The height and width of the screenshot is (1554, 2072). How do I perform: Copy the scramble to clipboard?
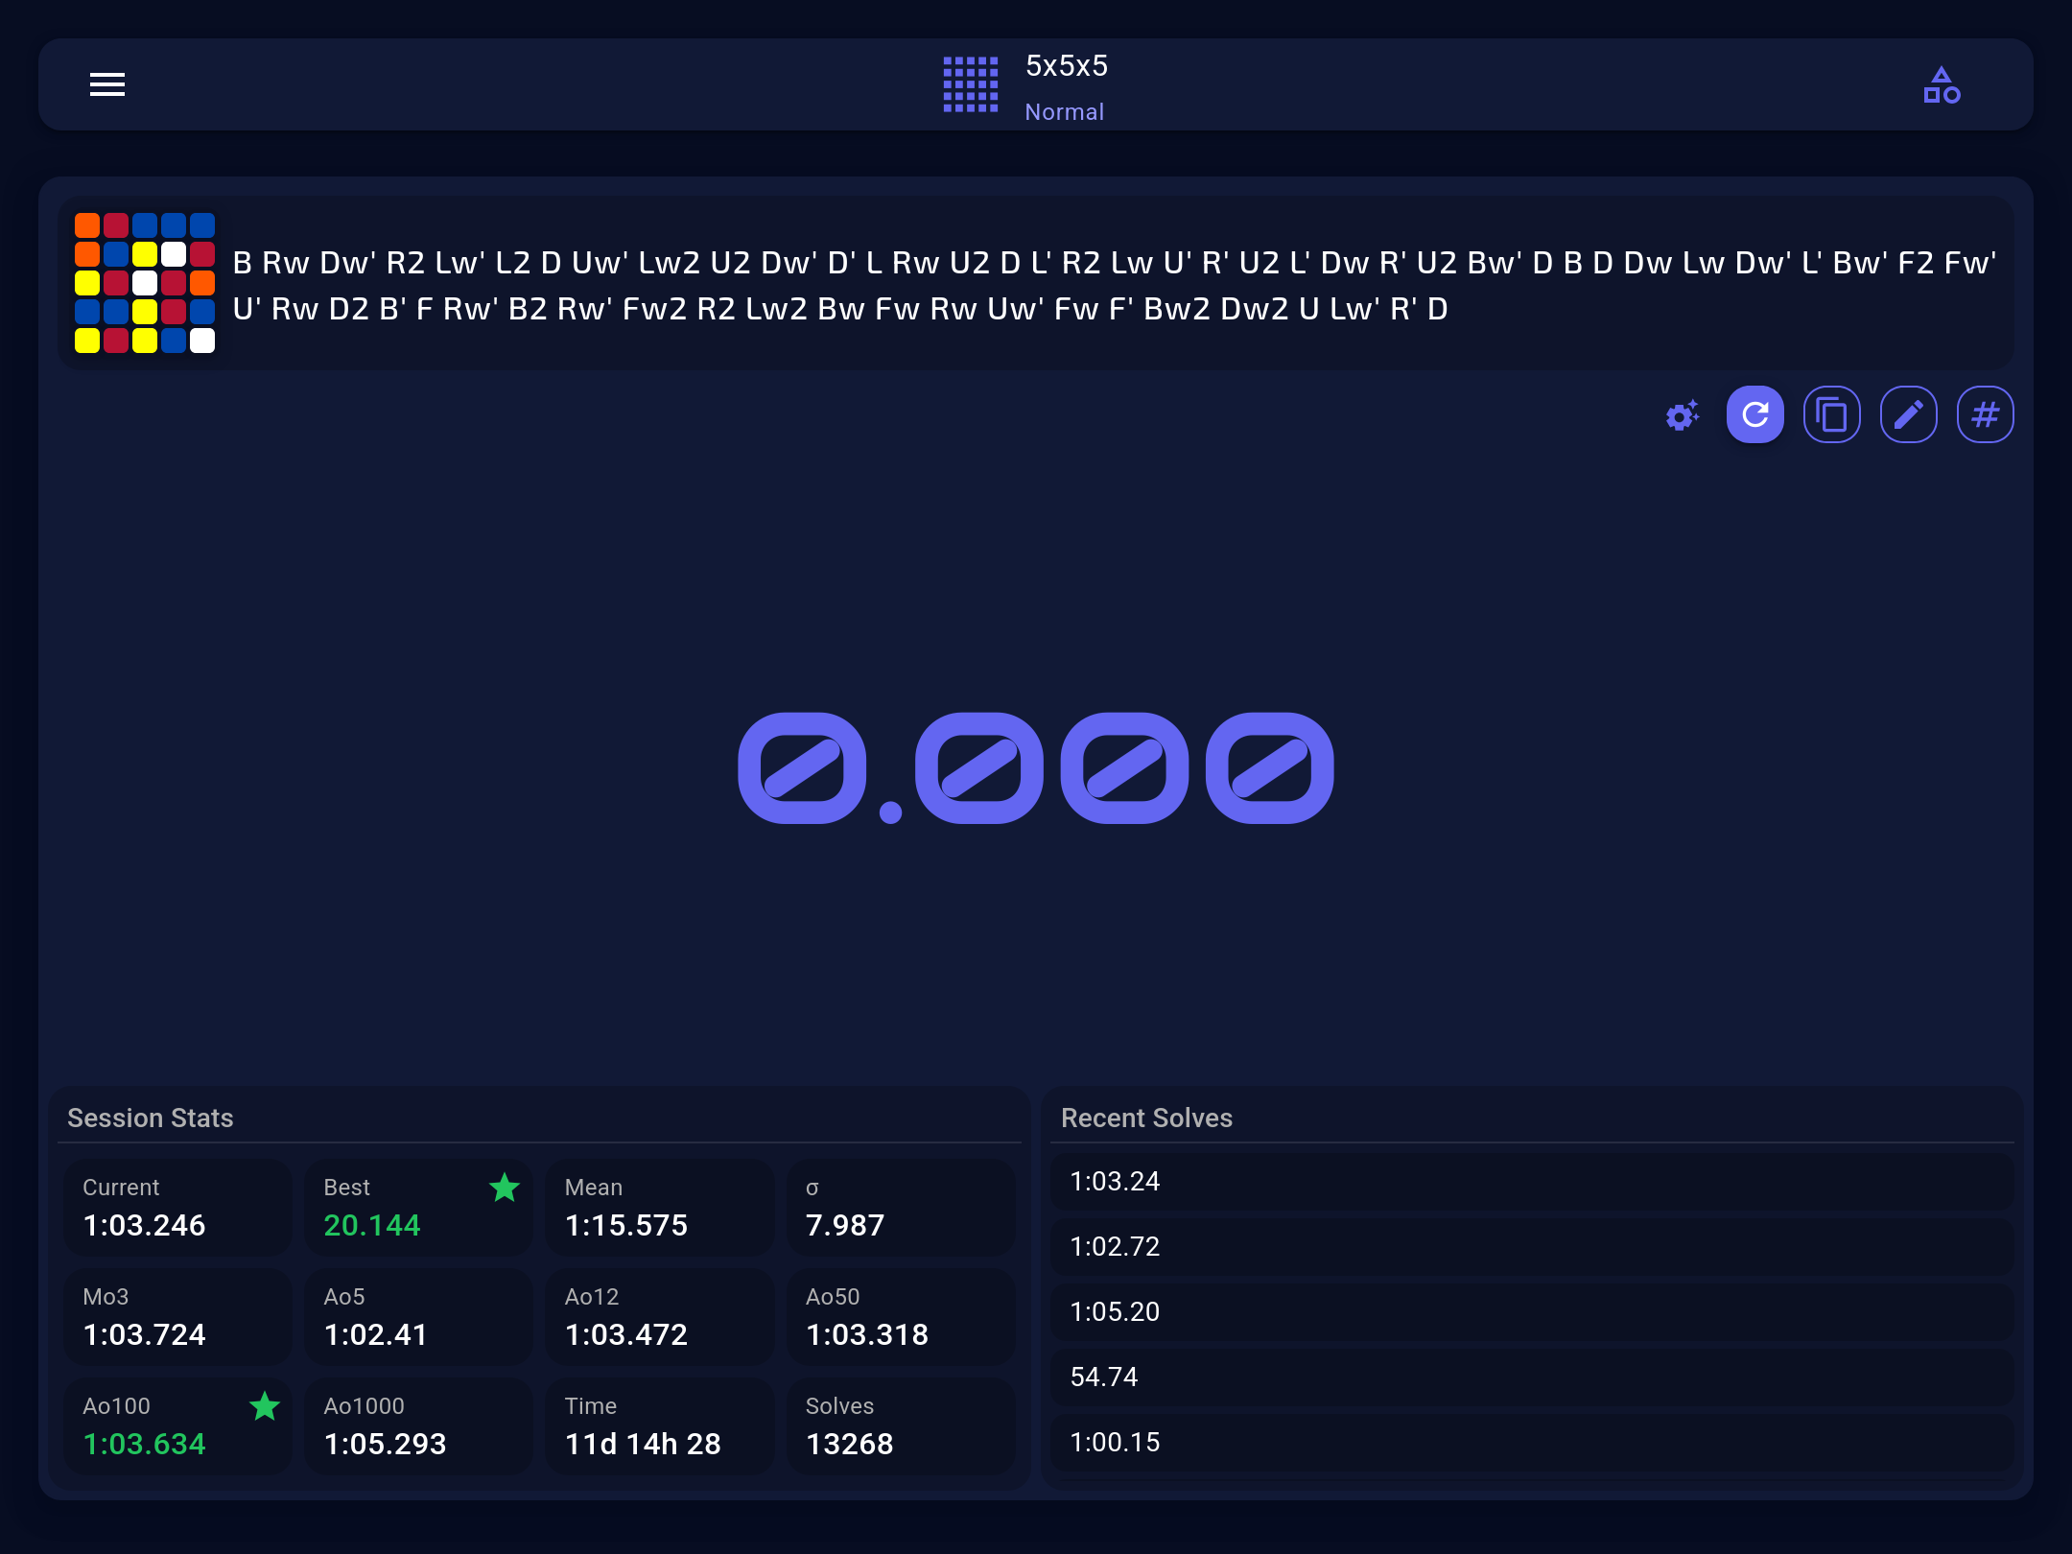[1831, 415]
